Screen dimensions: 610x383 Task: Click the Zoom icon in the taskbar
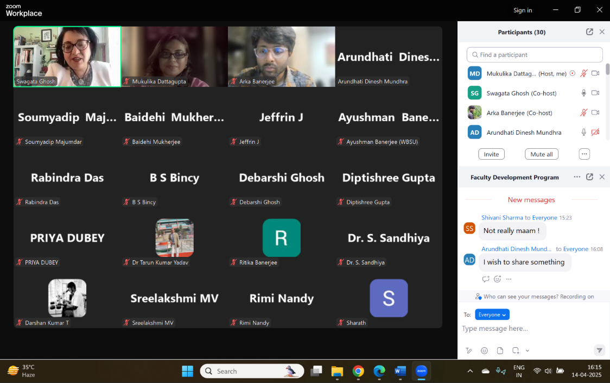tap(421, 371)
